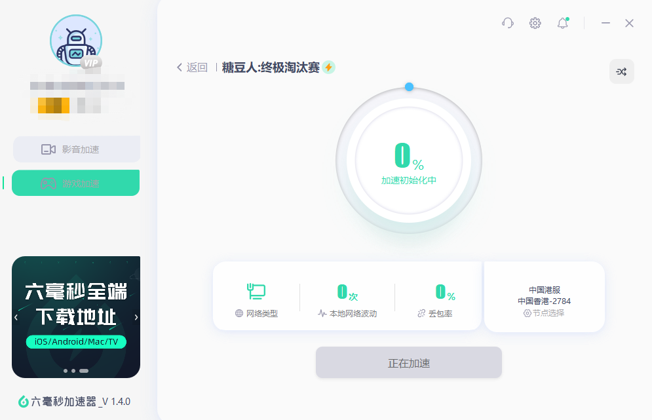Show next banner with the right arrow
This screenshot has height=420, width=652.
point(136,317)
